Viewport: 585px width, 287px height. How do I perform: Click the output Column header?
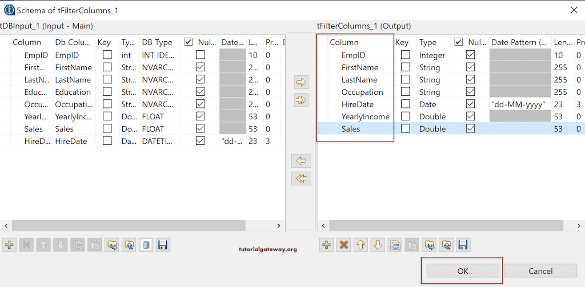coord(344,42)
